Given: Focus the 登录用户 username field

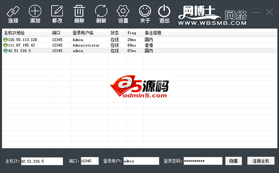Looking at the screenshot, I should (141, 161).
